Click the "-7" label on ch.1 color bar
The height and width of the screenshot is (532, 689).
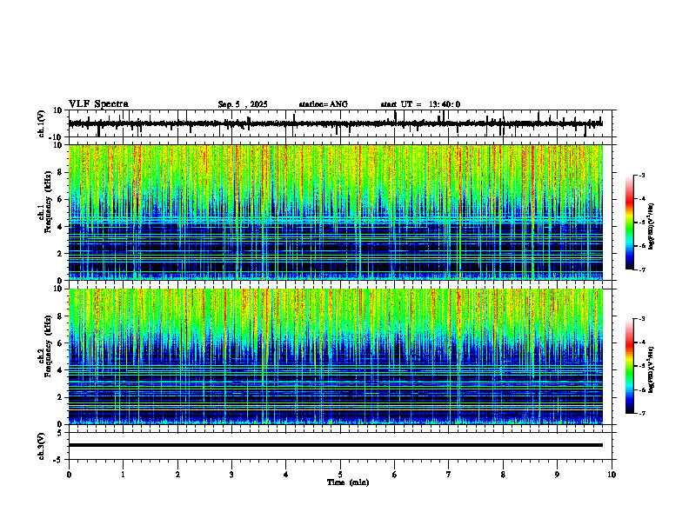641,269
